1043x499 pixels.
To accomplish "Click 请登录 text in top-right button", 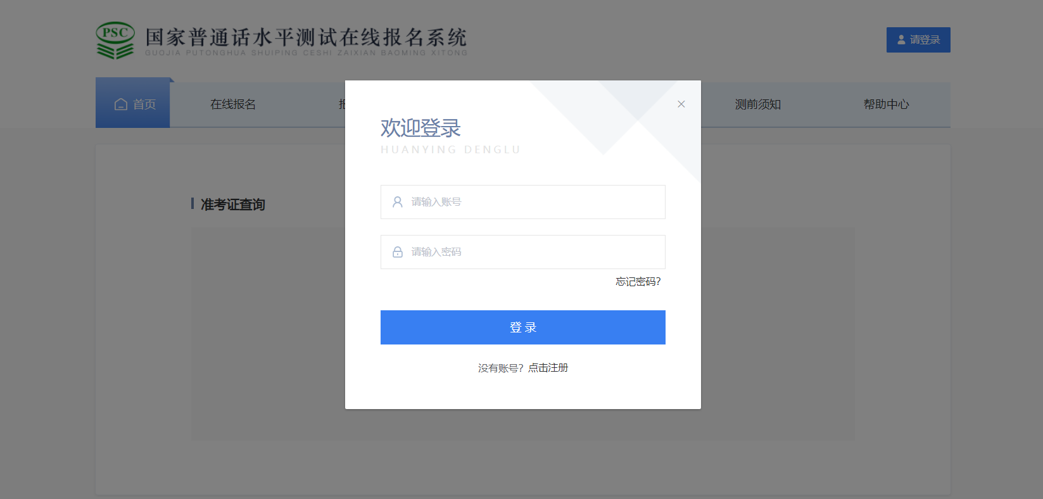I will click(x=925, y=40).
